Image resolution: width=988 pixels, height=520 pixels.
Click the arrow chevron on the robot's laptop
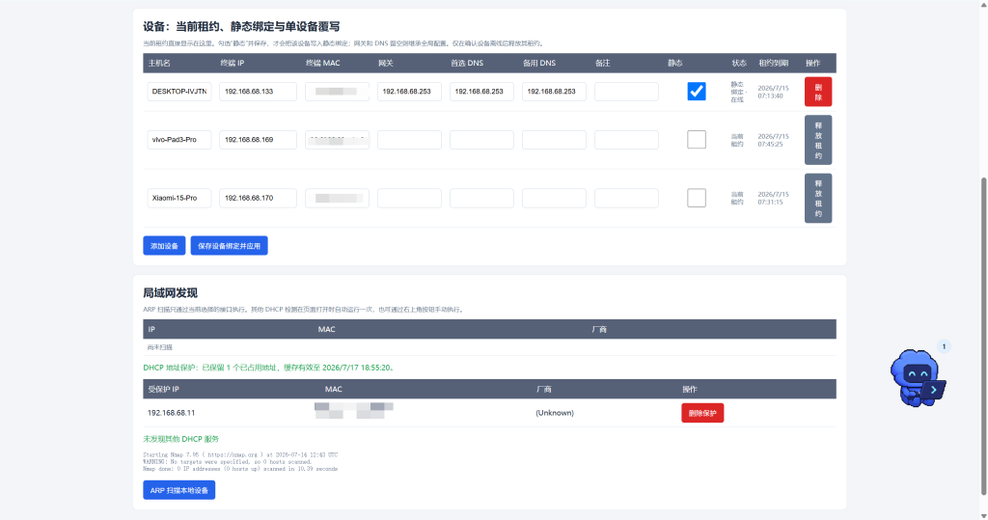tap(933, 390)
